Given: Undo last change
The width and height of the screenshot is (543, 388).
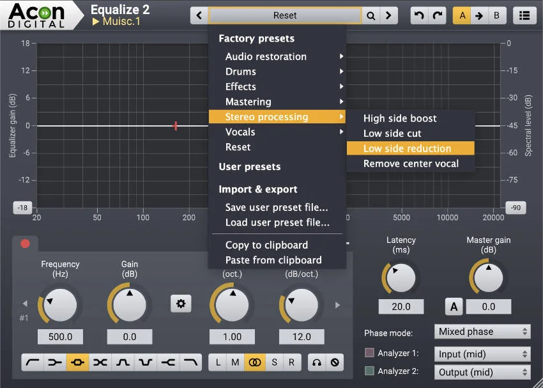Looking at the screenshot, I should click(419, 15).
